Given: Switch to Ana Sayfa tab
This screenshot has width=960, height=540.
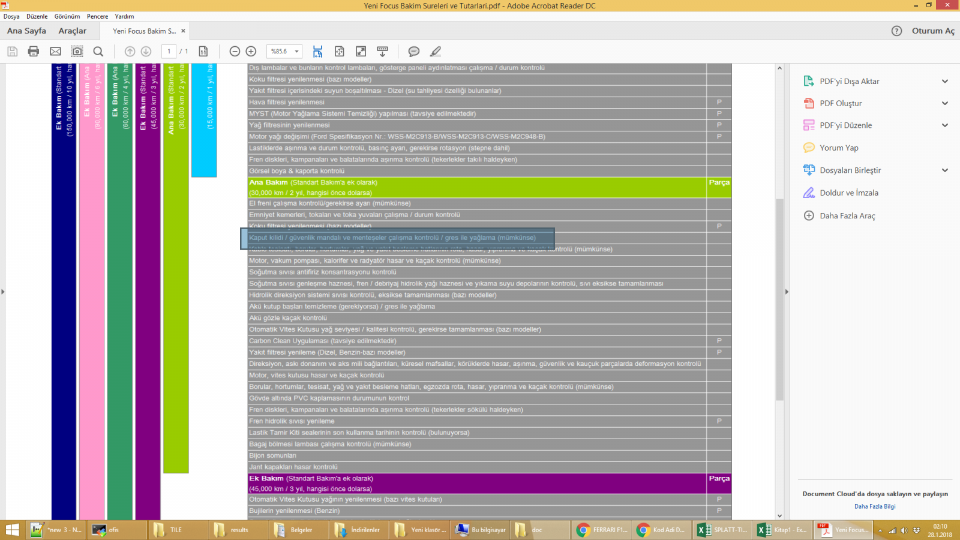Looking at the screenshot, I should point(26,31).
